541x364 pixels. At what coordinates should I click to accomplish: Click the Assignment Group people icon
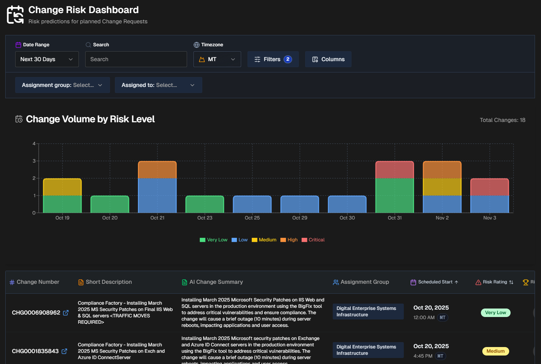tap(336, 282)
